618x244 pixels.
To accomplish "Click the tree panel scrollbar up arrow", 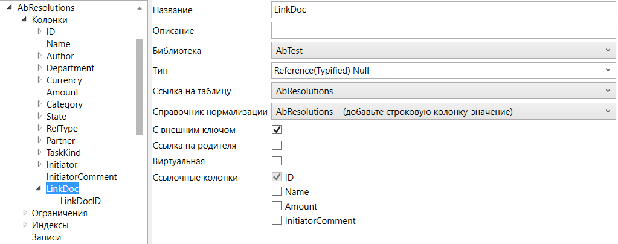I will (139, 8).
